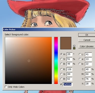Click the magenta M field showing 60

click(88, 74)
